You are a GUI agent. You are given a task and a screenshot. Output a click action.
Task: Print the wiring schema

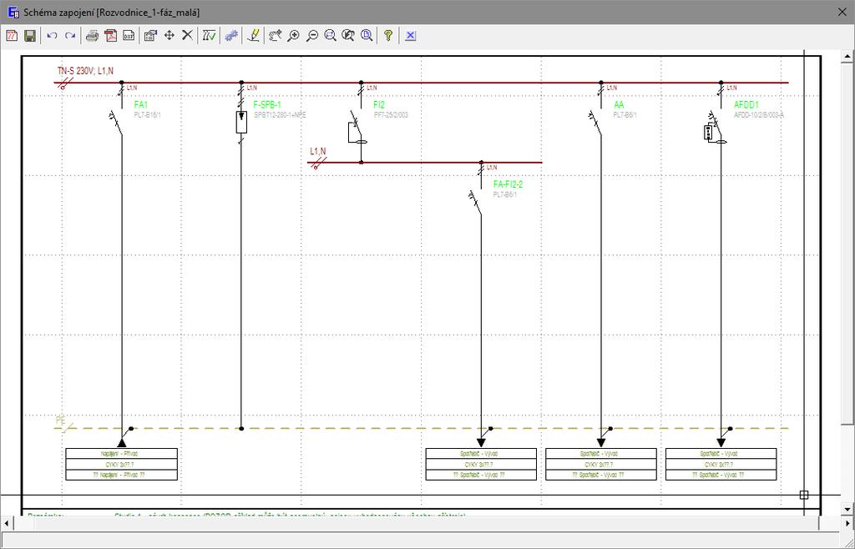[x=93, y=35]
